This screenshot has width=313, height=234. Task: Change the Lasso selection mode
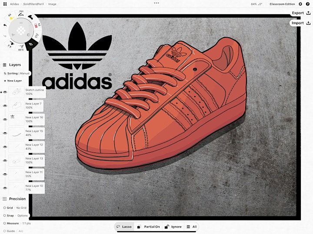coord(124,227)
